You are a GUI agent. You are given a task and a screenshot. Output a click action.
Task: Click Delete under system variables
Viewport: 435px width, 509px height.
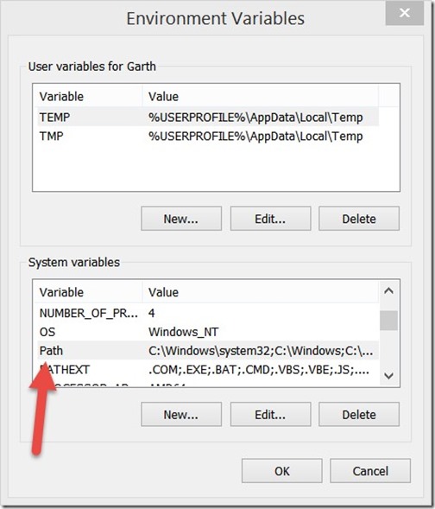click(359, 415)
